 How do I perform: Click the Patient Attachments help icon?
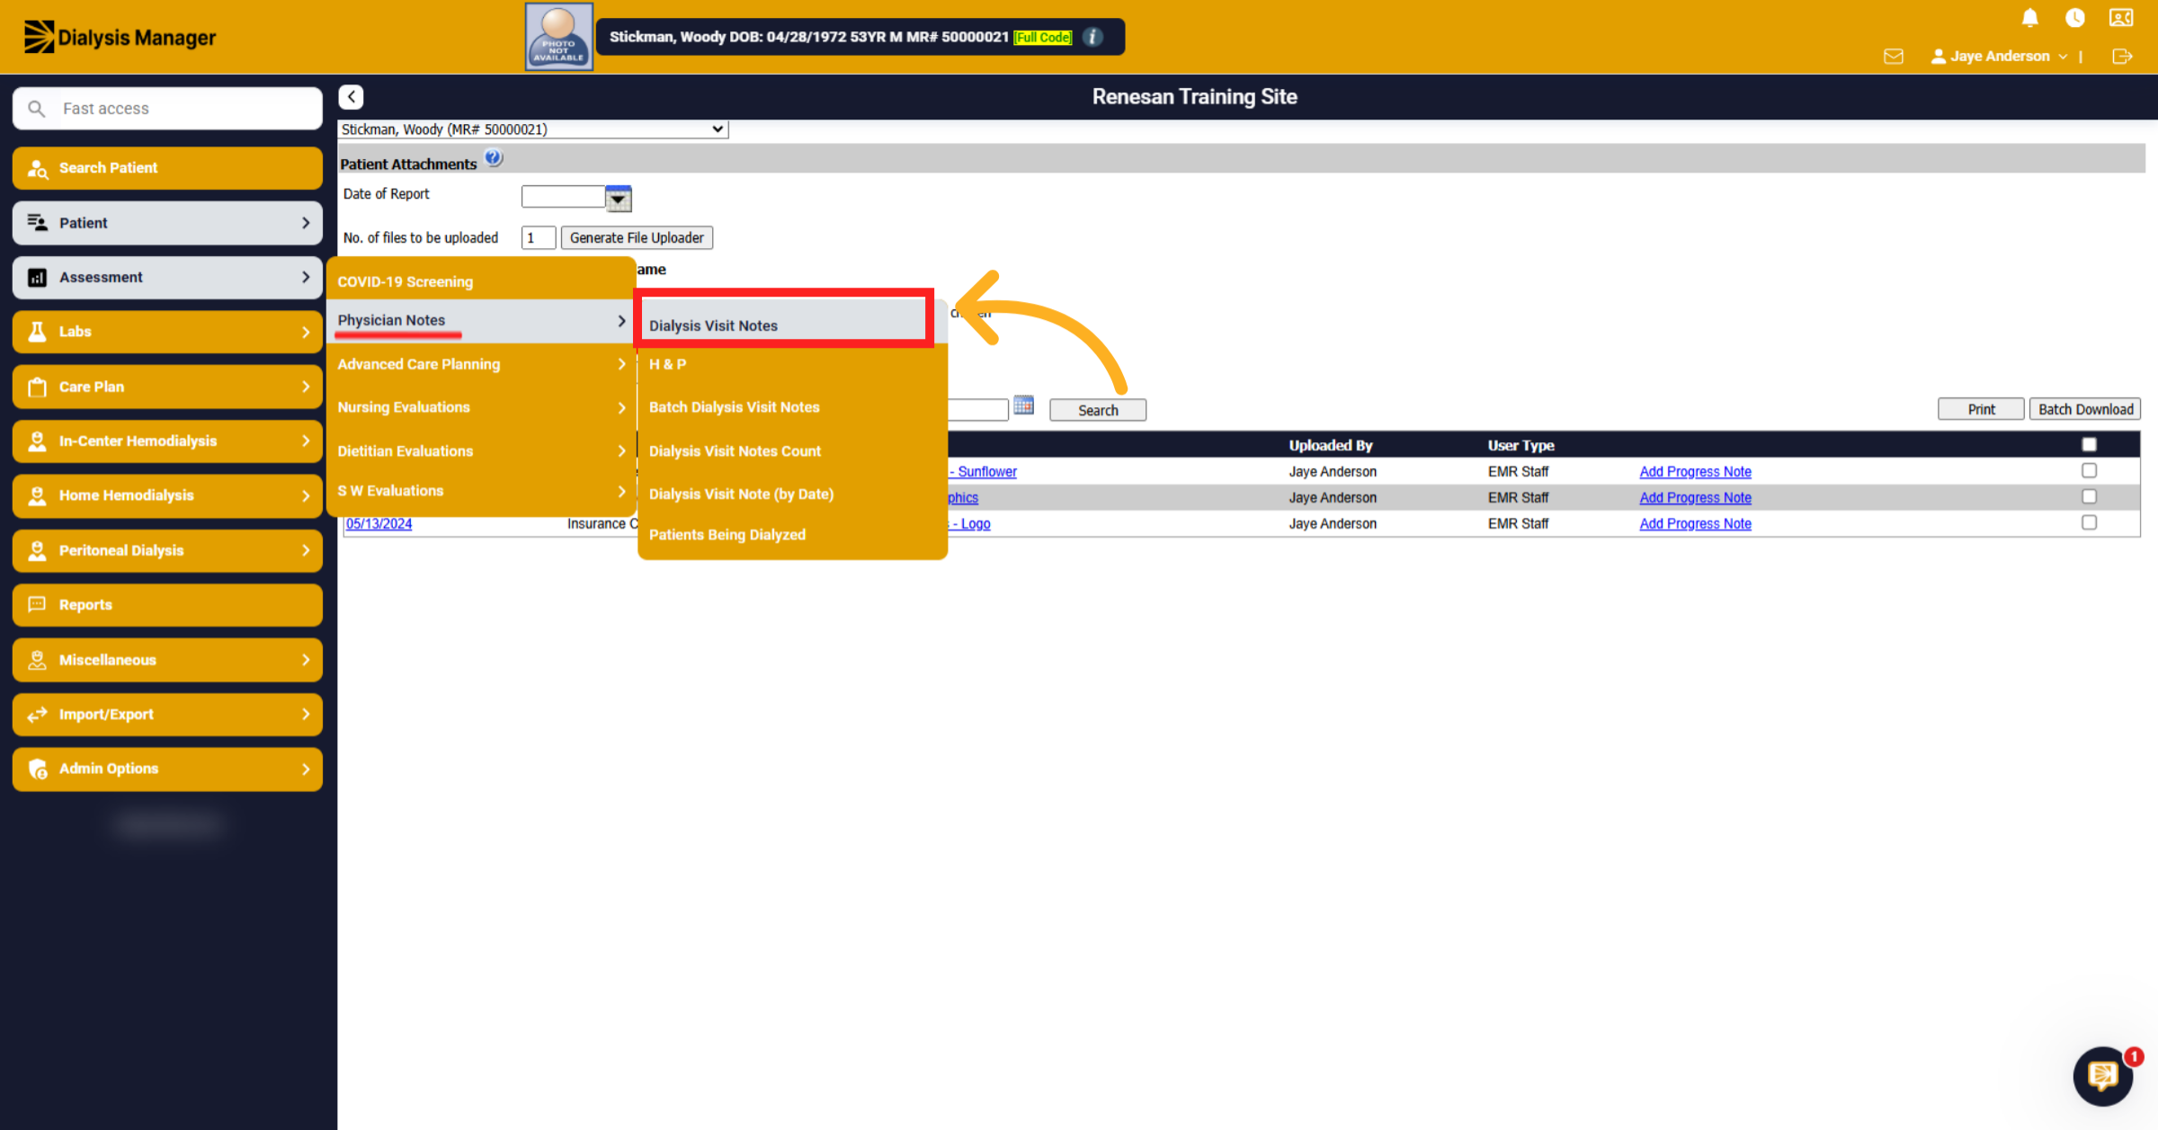click(494, 158)
